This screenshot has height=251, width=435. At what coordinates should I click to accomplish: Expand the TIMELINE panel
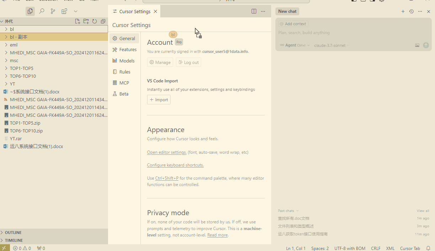54,240
